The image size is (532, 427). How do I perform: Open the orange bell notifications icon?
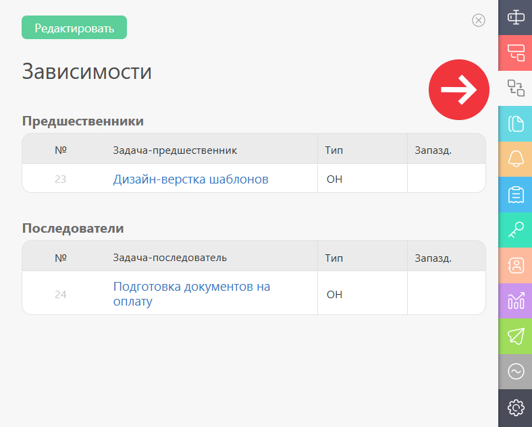[x=515, y=159]
